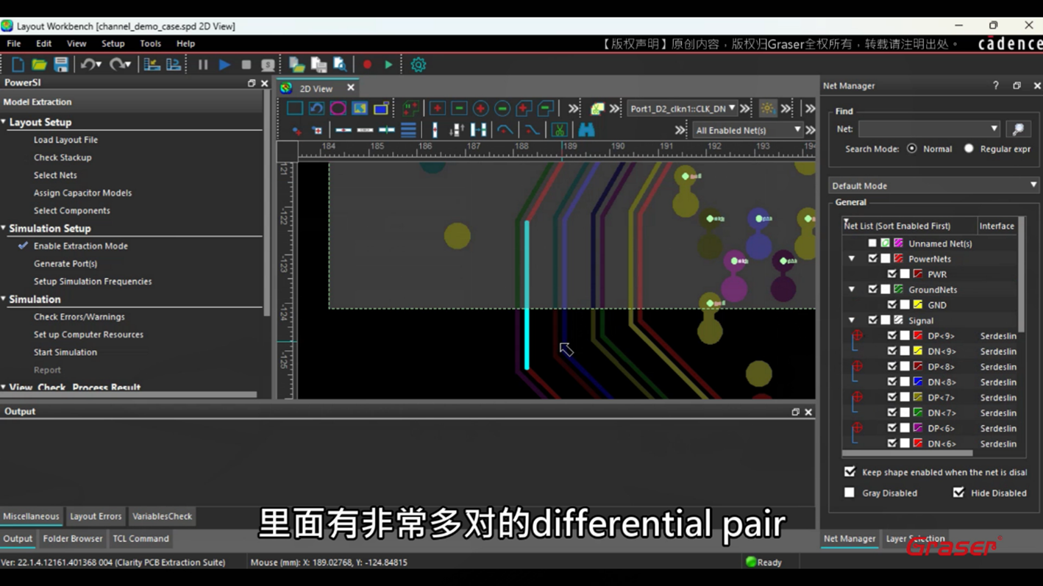Enable the Gray Disabled checkbox
Viewport: 1043px width, 586px height.
coord(850,493)
